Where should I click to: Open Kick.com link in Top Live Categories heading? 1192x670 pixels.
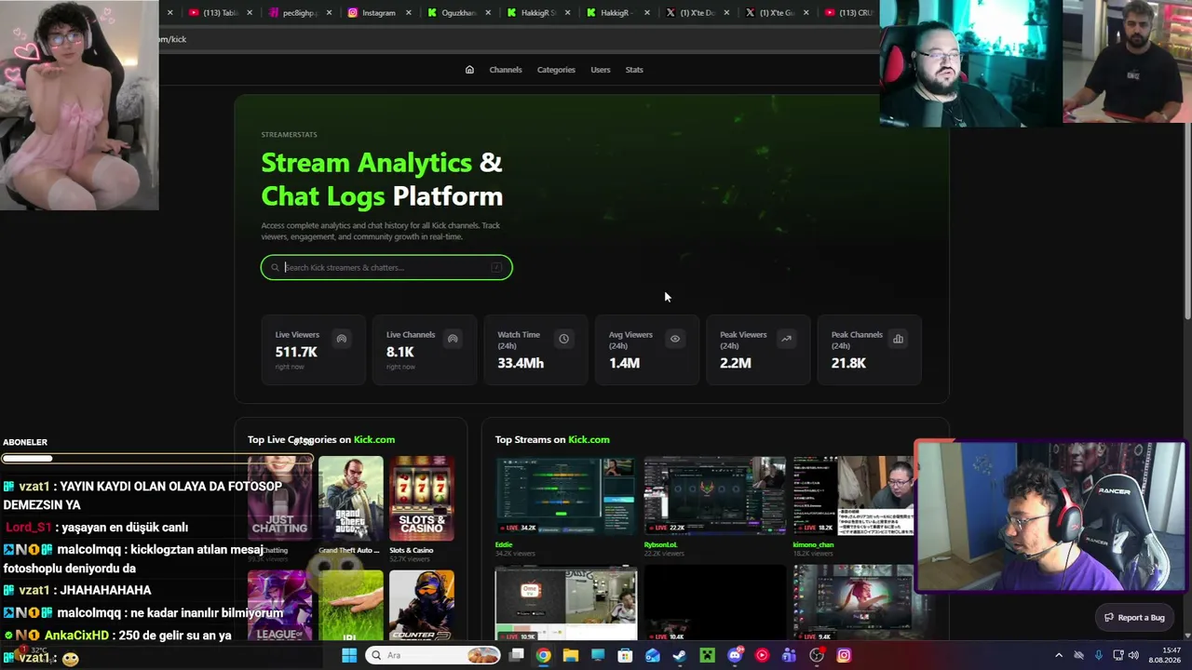click(x=374, y=439)
